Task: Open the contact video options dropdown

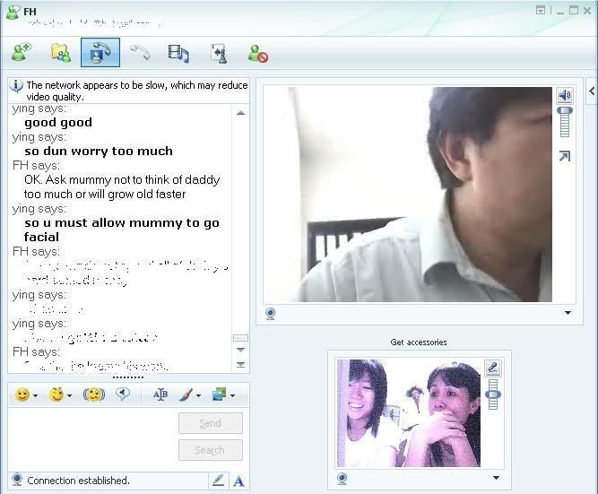Action: point(568,313)
